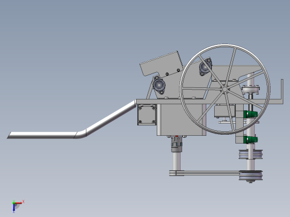Select the red X axis arrow of the triad

(x=19, y=203)
